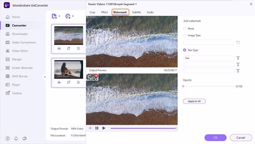Confirm with the OK button
This screenshot has height=144, width=255.
pyautogui.click(x=215, y=138)
